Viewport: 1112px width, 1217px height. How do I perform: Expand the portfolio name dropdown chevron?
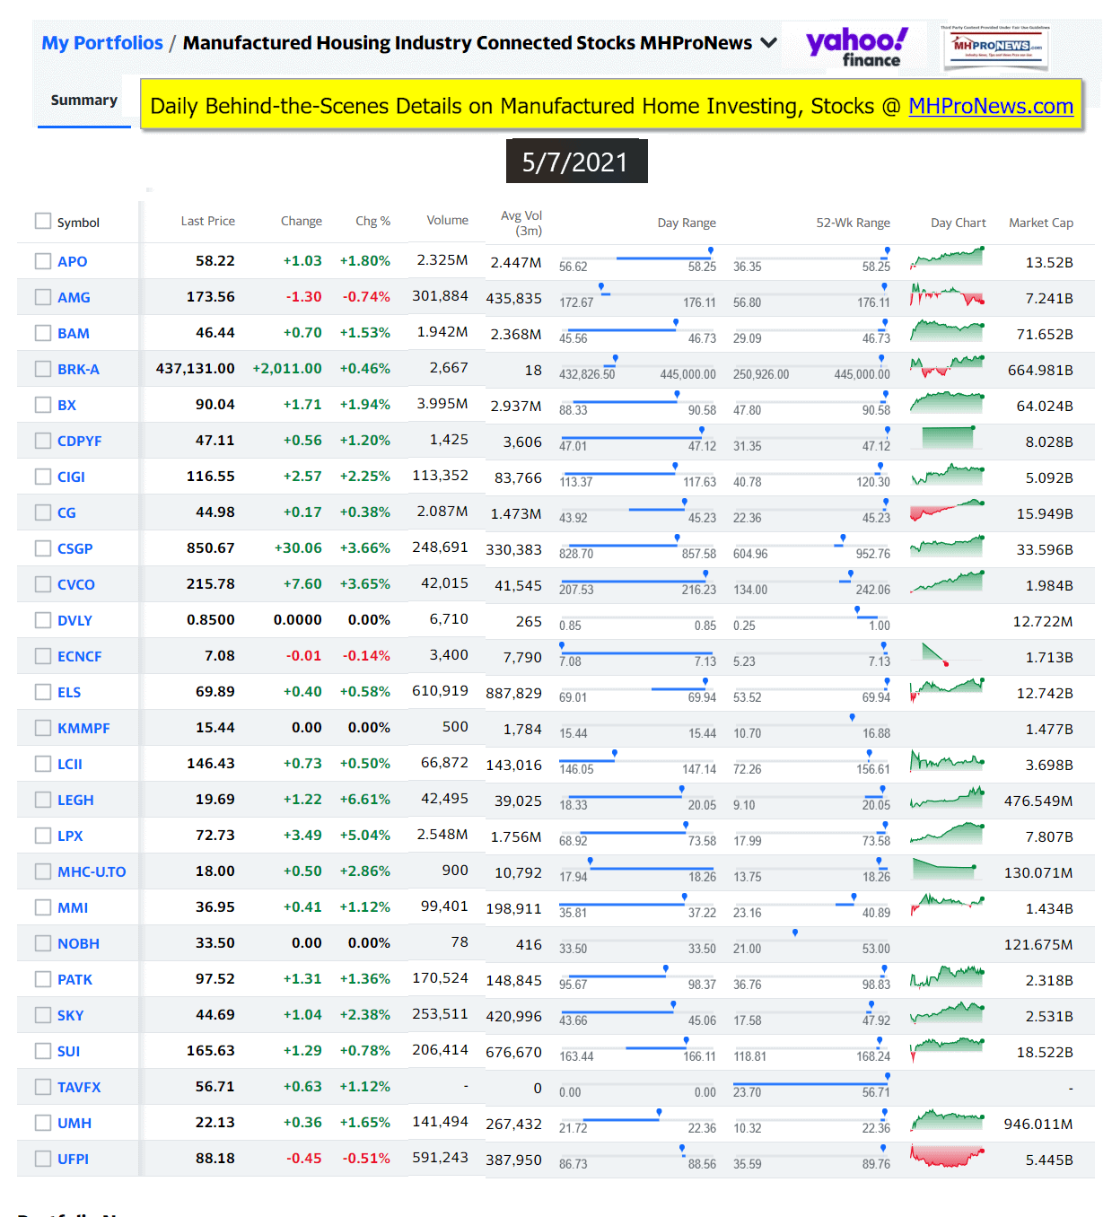(x=768, y=43)
